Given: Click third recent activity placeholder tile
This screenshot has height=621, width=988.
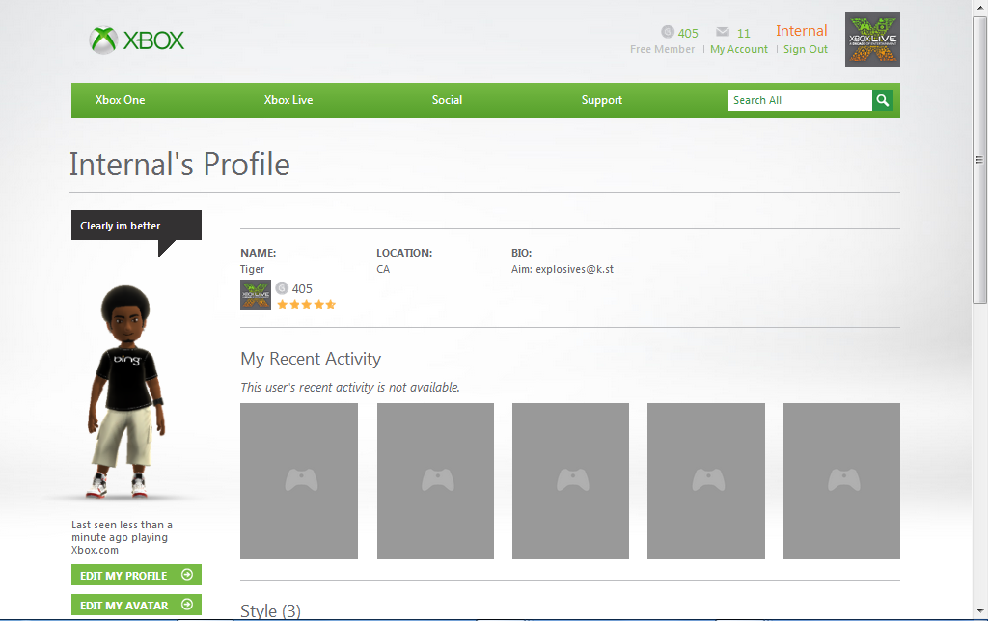Looking at the screenshot, I should pyautogui.click(x=570, y=480).
